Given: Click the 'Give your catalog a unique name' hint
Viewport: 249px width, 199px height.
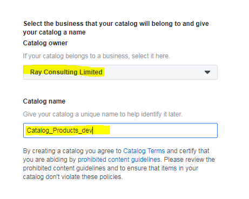Looking at the screenshot, I should pos(103,114).
